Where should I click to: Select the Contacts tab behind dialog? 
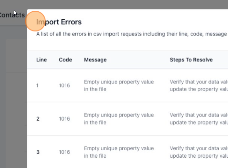point(12,15)
